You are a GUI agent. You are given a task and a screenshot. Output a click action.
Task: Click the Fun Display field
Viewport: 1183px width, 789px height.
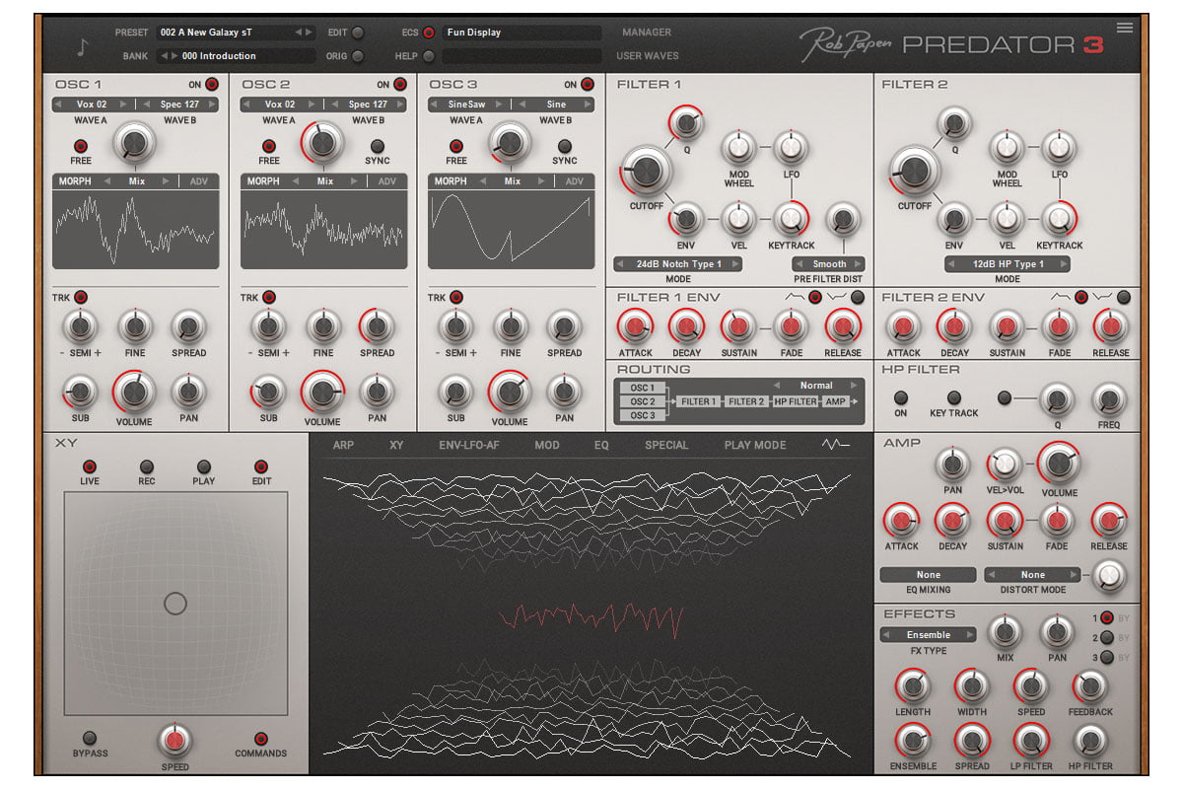522,33
